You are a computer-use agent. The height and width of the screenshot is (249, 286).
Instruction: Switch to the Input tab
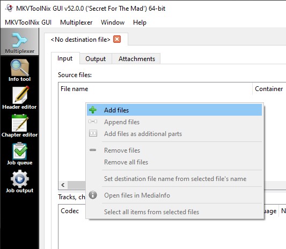(x=65, y=58)
